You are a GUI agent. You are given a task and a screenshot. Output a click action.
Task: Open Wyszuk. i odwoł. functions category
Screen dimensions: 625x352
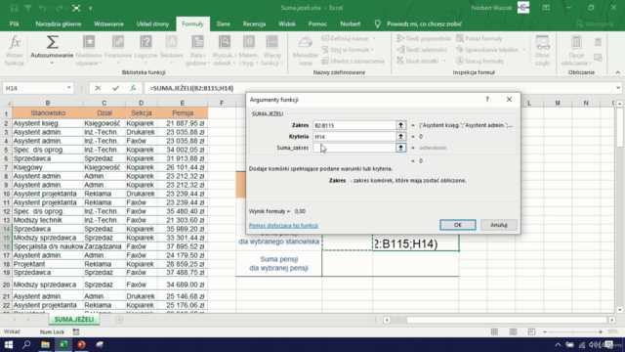[x=225, y=50]
